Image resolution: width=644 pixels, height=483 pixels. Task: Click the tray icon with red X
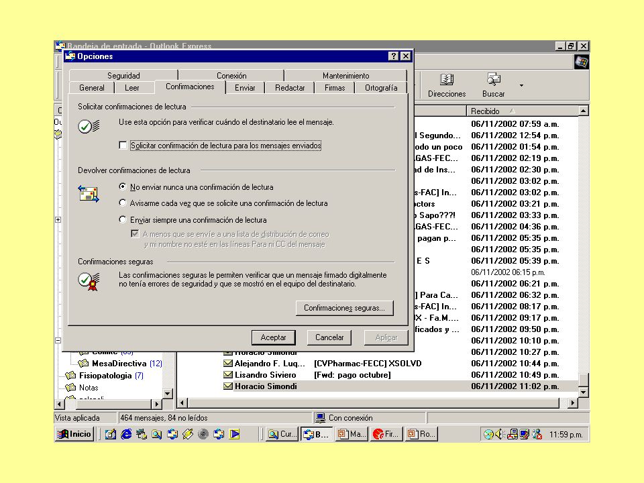pyautogui.click(x=537, y=434)
